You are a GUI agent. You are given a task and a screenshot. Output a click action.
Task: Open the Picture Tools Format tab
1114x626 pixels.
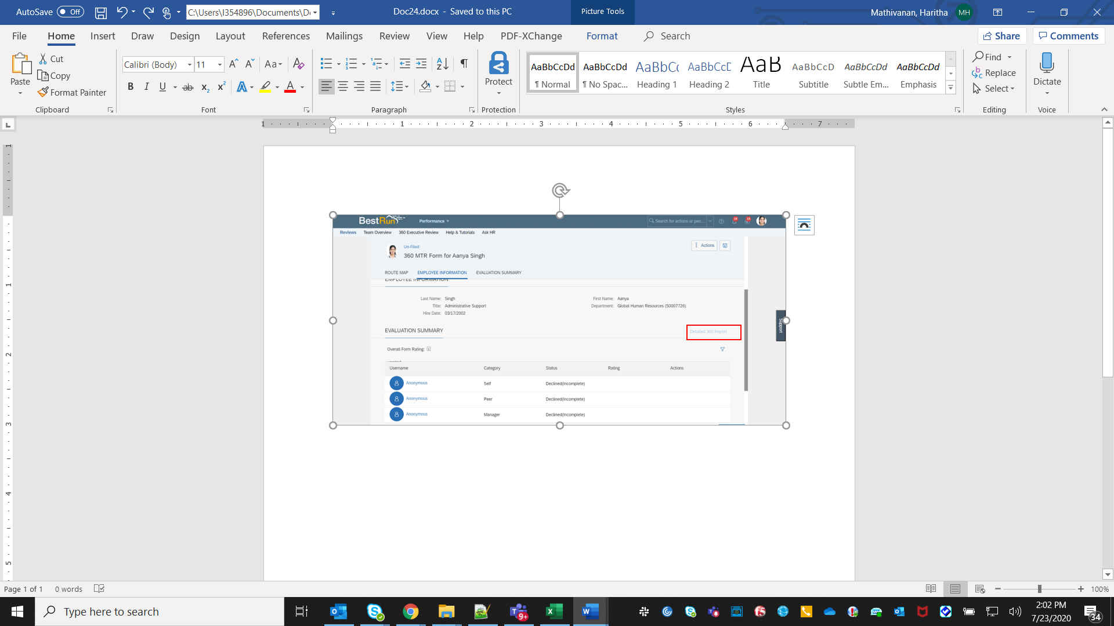click(602, 36)
